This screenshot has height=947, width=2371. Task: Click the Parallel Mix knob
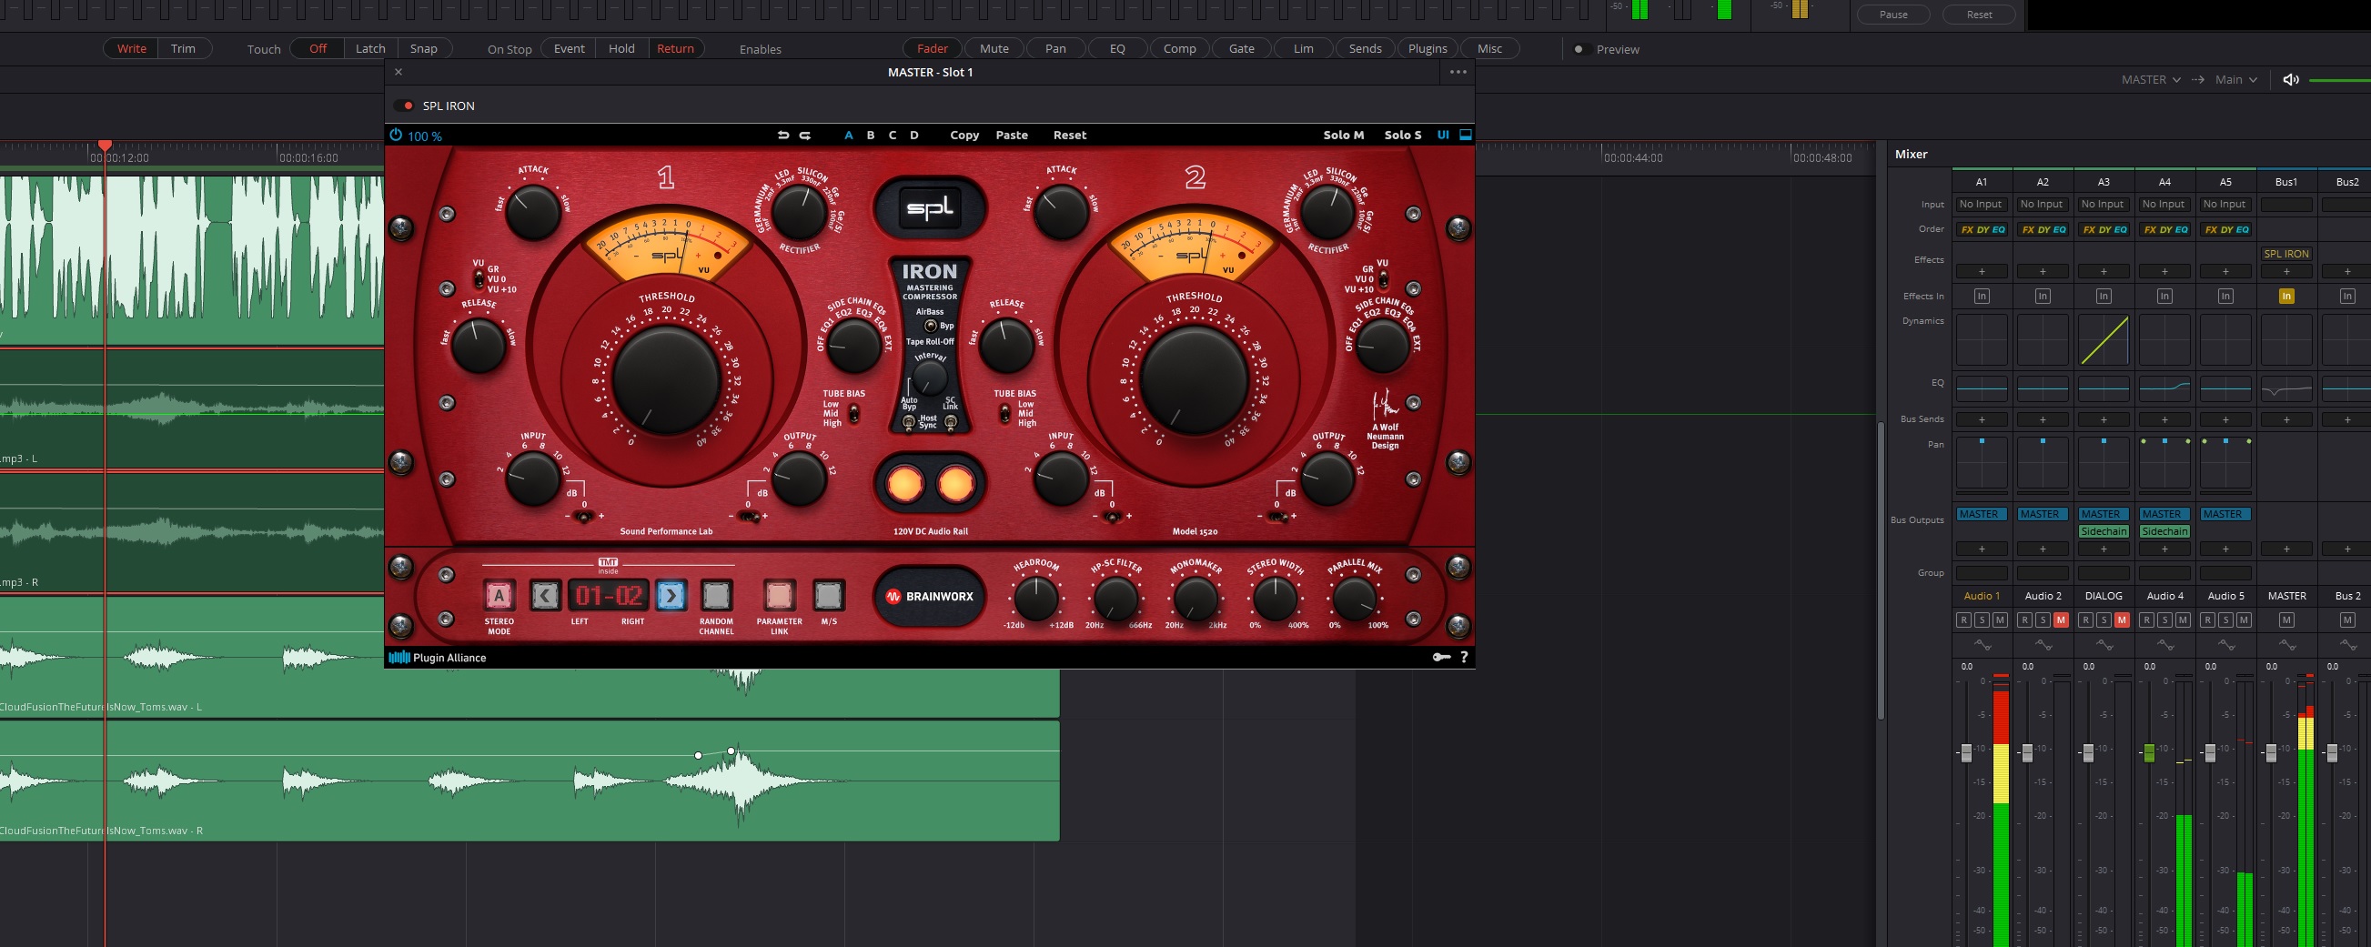[x=1354, y=599]
